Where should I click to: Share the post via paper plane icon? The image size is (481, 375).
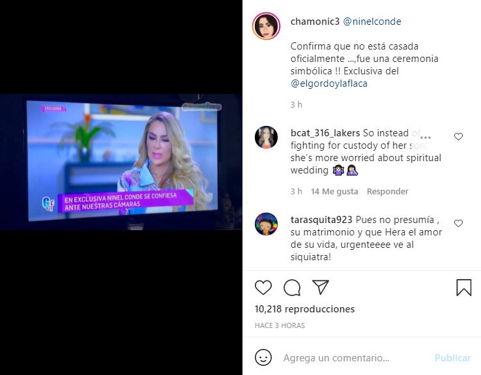pos(321,287)
